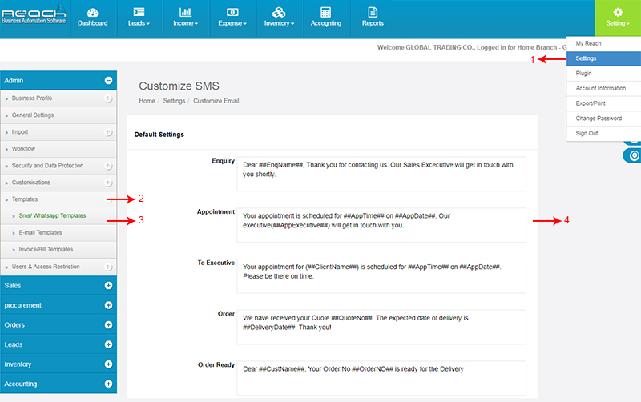Image resolution: width=641 pixels, height=402 pixels.
Task: Open the Income dropdown in top navigation
Action: pyautogui.click(x=186, y=18)
